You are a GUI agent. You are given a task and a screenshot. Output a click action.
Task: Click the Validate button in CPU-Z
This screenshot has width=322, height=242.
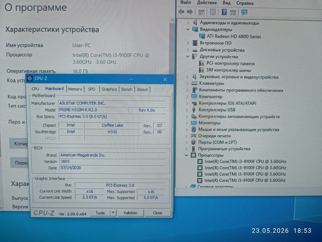click(130, 213)
